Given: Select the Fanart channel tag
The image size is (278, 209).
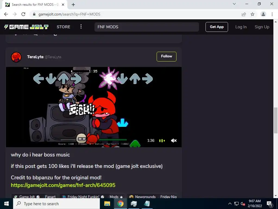Looking at the screenshot, I should point(50,197).
